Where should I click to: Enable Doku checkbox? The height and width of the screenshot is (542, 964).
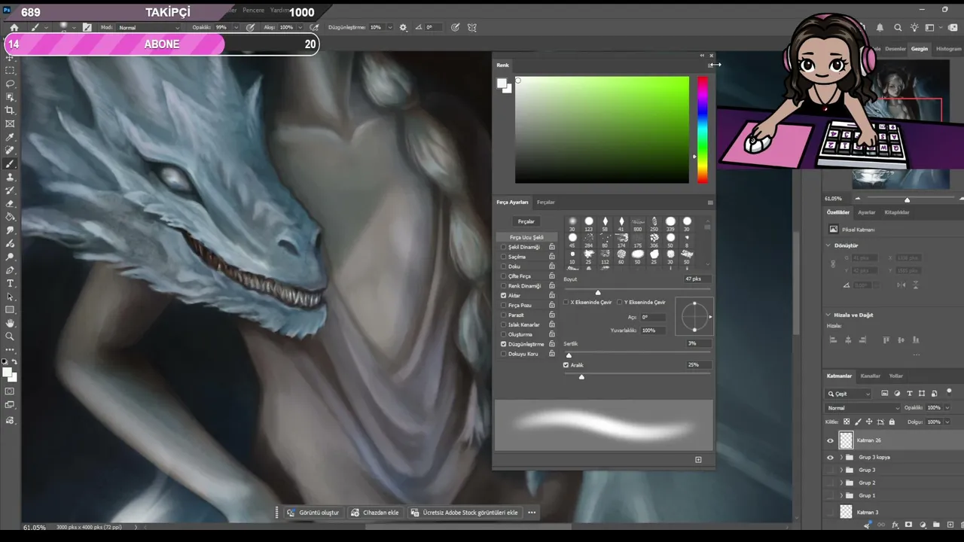point(504,266)
